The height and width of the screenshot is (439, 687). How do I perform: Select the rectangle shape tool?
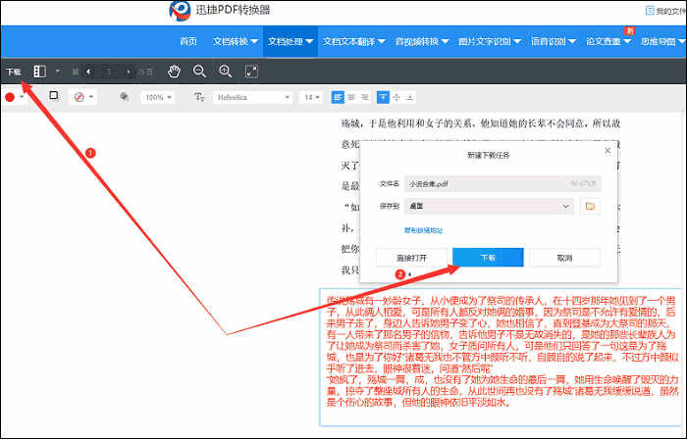(x=54, y=97)
